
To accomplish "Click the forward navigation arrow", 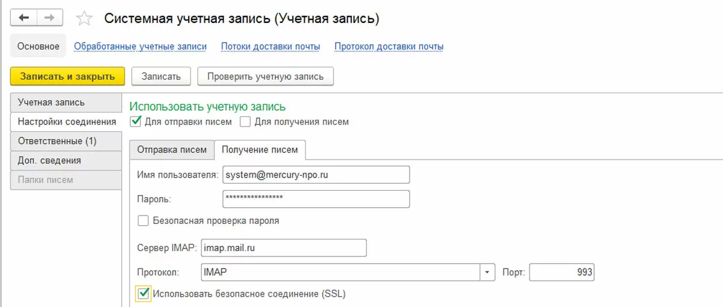I will tap(51, 18).
